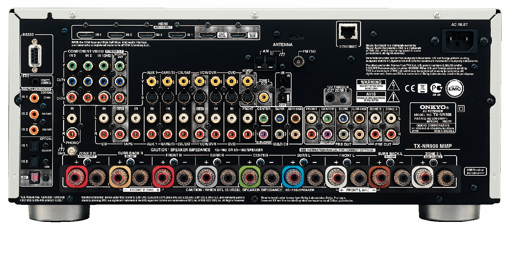Click the Remote Control jack
The height and width of the screenshot is (278, 510).
35,82
